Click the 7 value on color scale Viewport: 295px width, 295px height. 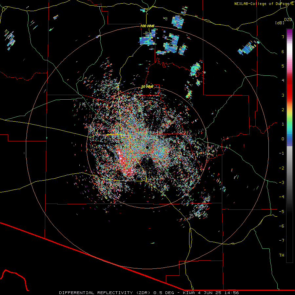[x=283, y=37]
